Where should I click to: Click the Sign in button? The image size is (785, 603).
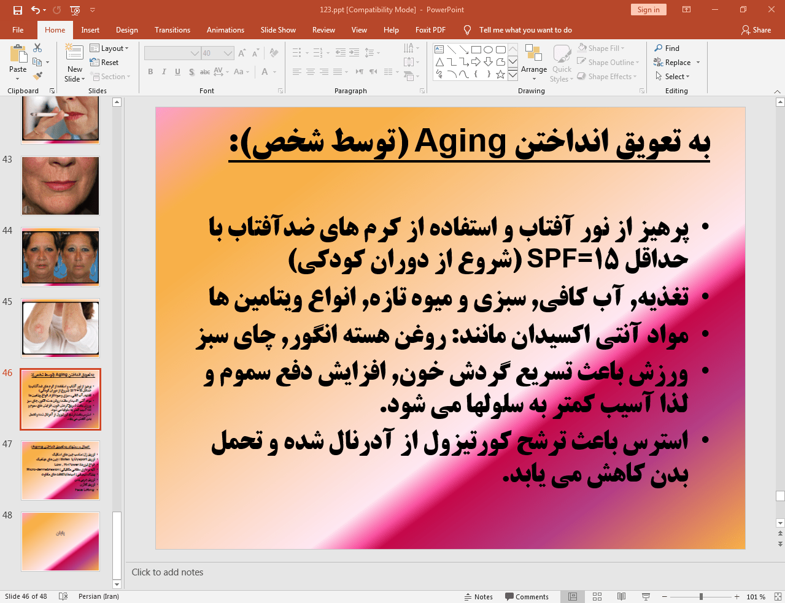click(x=648, y=10)
